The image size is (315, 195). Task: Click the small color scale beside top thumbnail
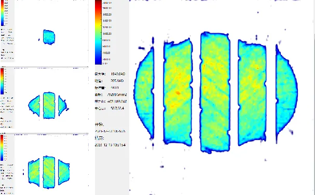coord(2,13)
